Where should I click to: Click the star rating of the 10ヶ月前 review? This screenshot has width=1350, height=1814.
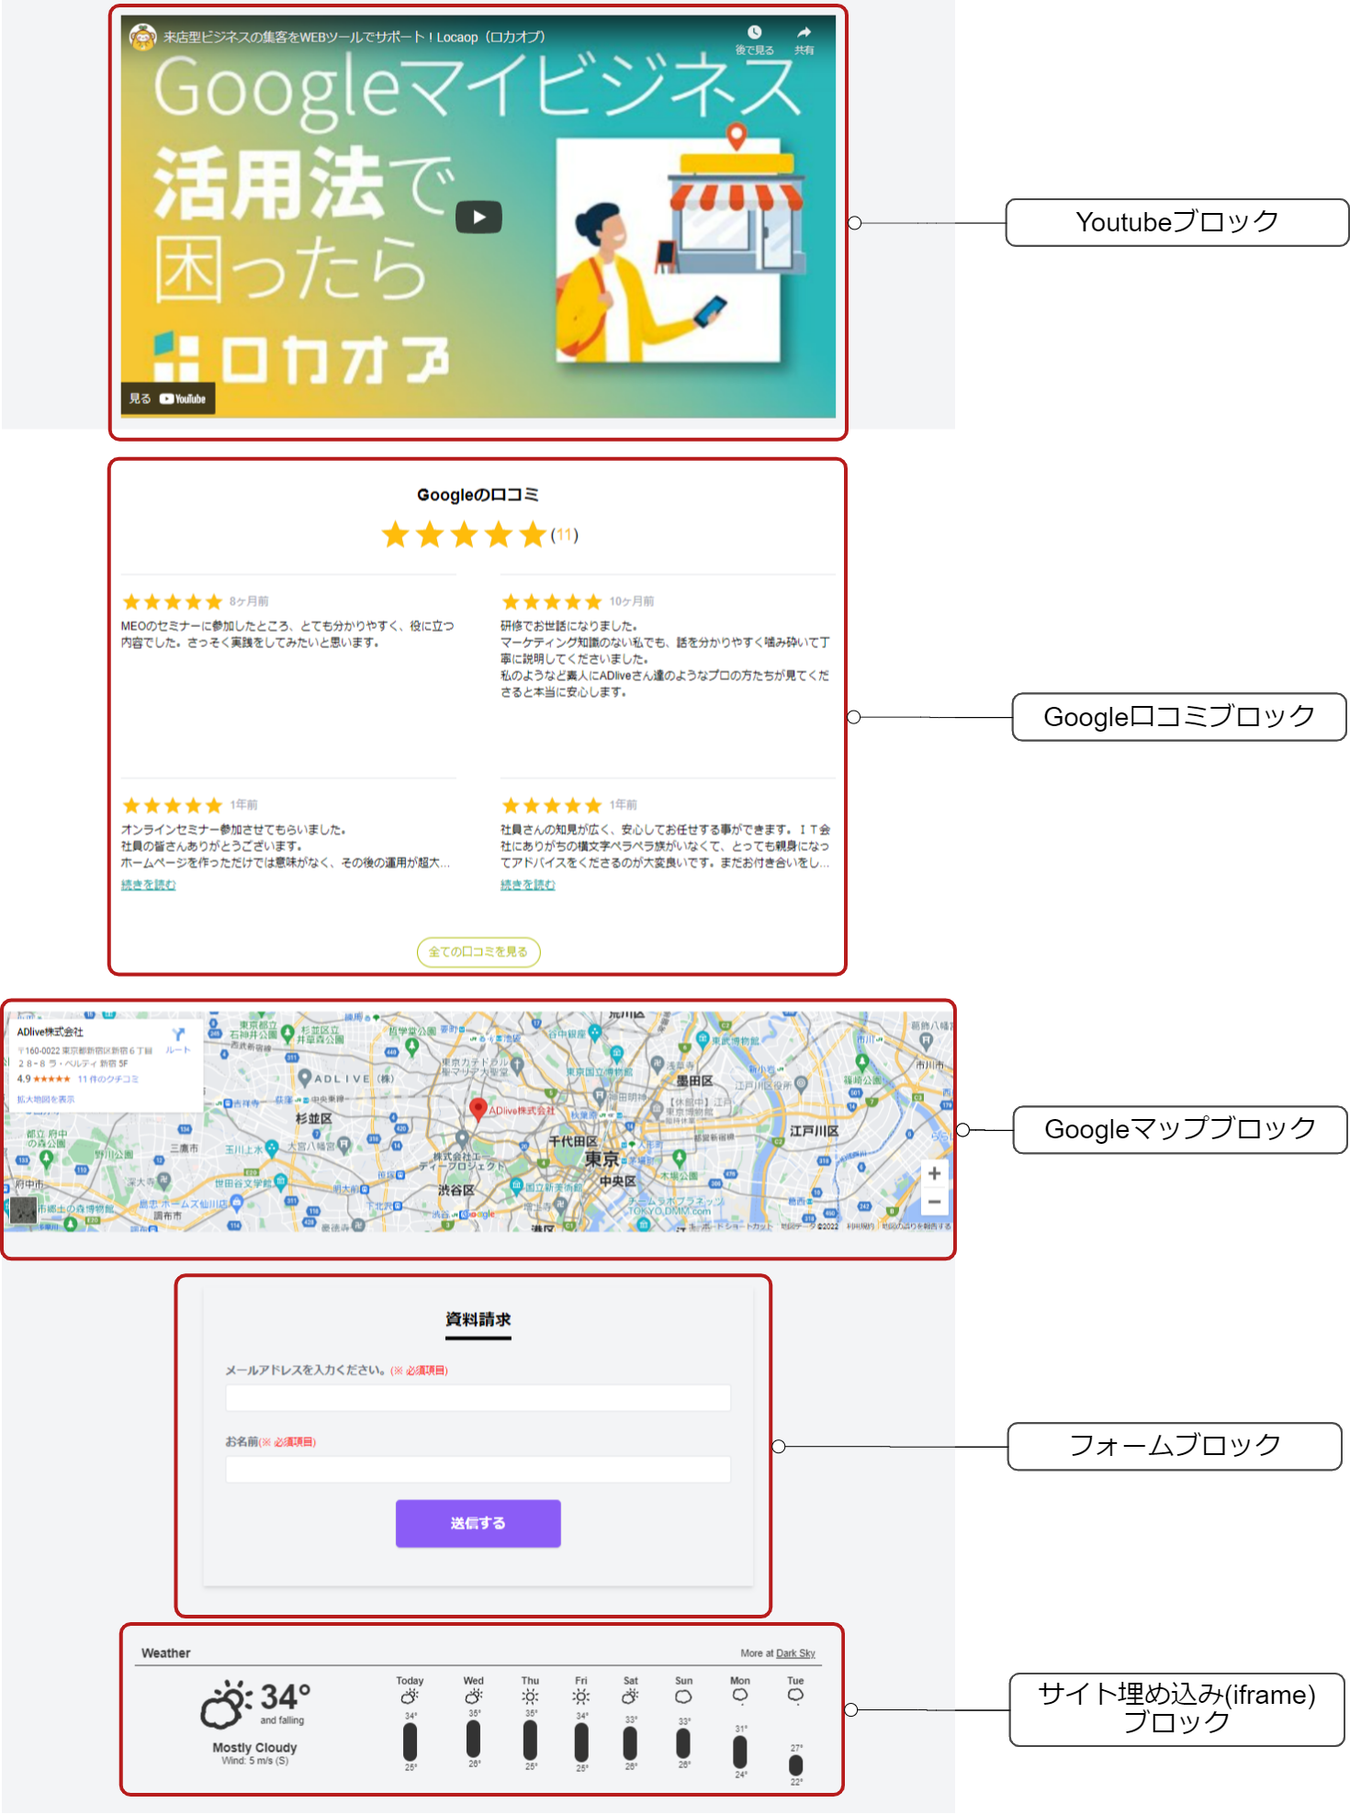pos(552,602)
